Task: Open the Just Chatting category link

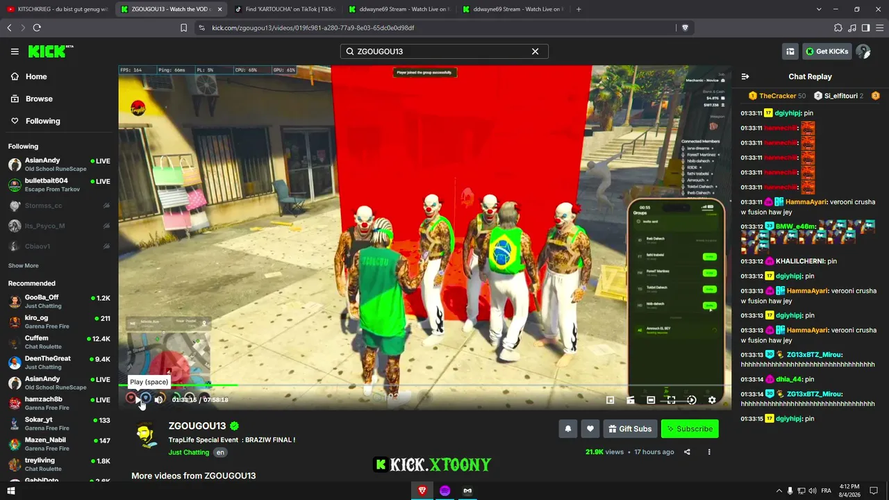Action: click(x=189, y=452)
